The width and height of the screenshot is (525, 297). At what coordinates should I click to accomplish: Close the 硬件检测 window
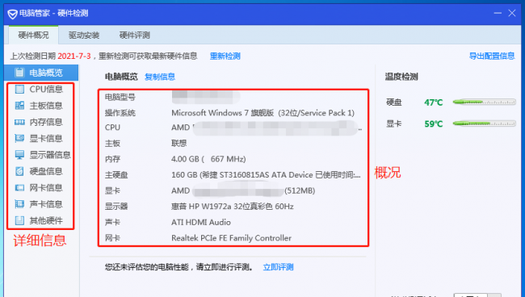click(512, 13)
